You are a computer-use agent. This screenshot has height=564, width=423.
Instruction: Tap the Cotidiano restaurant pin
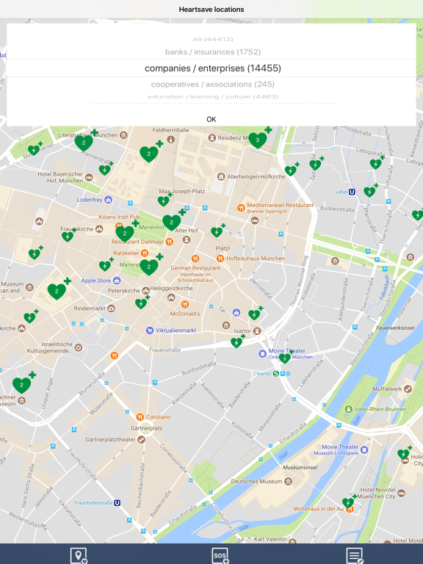(140, 417)
